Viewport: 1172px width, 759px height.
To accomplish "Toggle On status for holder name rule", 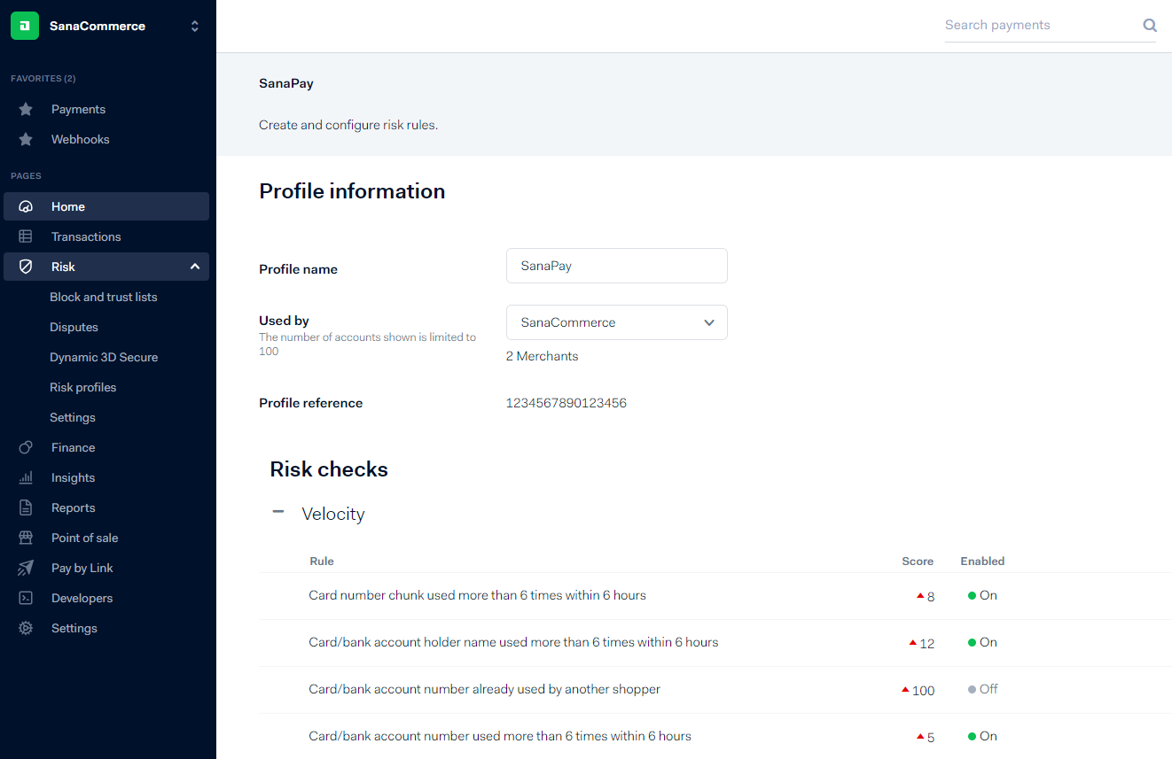I will (x=982, y=642).
